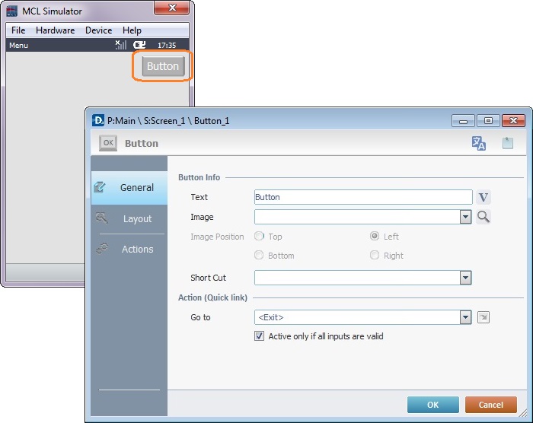Expand the Image dropdown list
Viewport: 533px width, 423px height.
click(465, 218)
